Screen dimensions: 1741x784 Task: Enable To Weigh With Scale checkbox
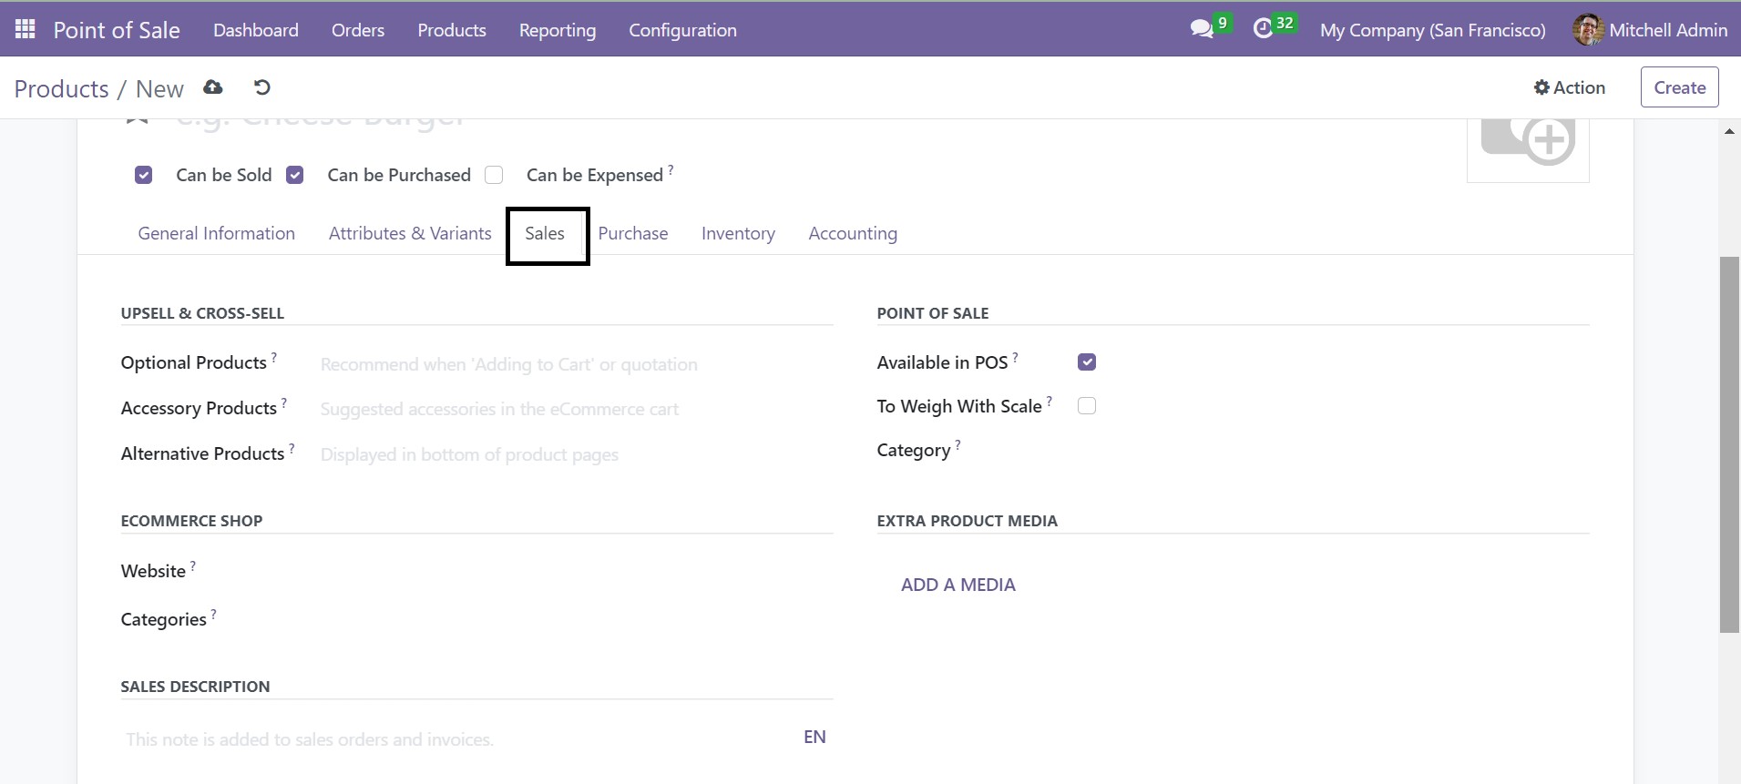1087,406
